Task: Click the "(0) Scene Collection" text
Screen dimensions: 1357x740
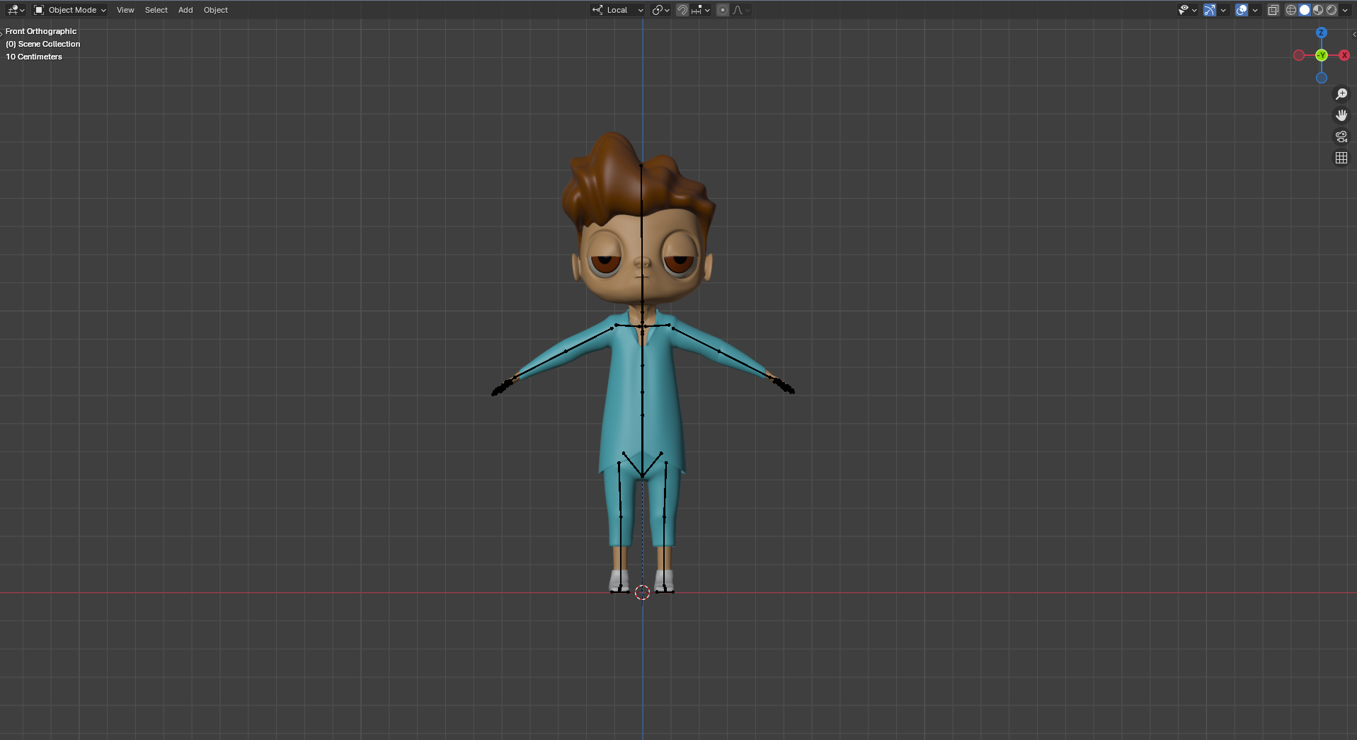Action: click(x=43, y=44)
